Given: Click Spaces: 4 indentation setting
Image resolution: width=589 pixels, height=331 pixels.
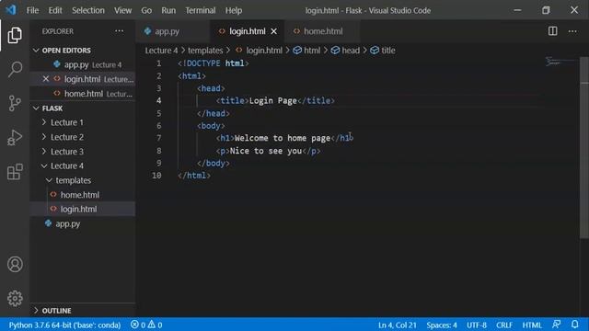Looking at the screenshot, I should click(442, 325).
